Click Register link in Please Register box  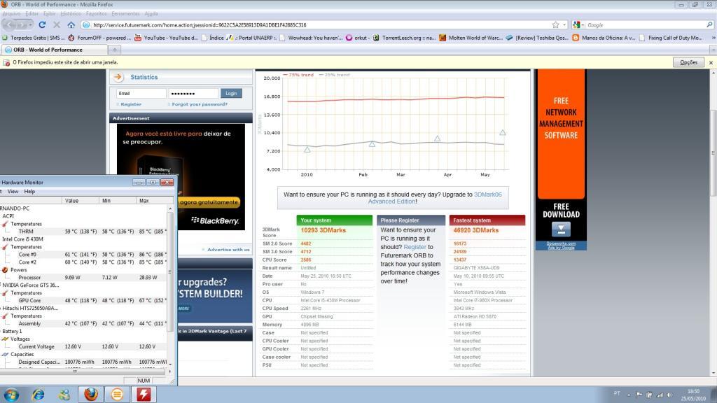pyautogui.click(x=415, y=247)
